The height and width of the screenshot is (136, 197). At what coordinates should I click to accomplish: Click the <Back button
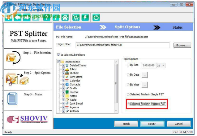click(126, 124)
